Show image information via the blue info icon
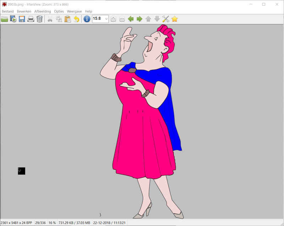 pyautogui.click(x=87, y=19)
